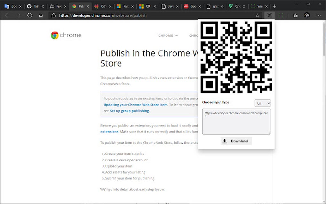This screenshot has width=326, height=204.
Task: Close the 'Win' tab
Action: pos(266,7)
